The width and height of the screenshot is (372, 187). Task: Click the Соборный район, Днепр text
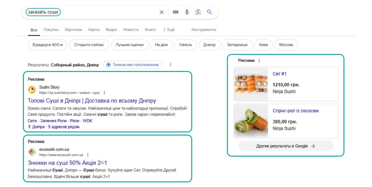click(75, 65)
